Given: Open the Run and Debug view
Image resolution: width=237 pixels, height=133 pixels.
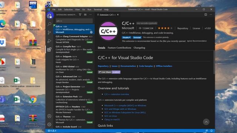Looking at the screenshot, I should click(x=49, y=41).
